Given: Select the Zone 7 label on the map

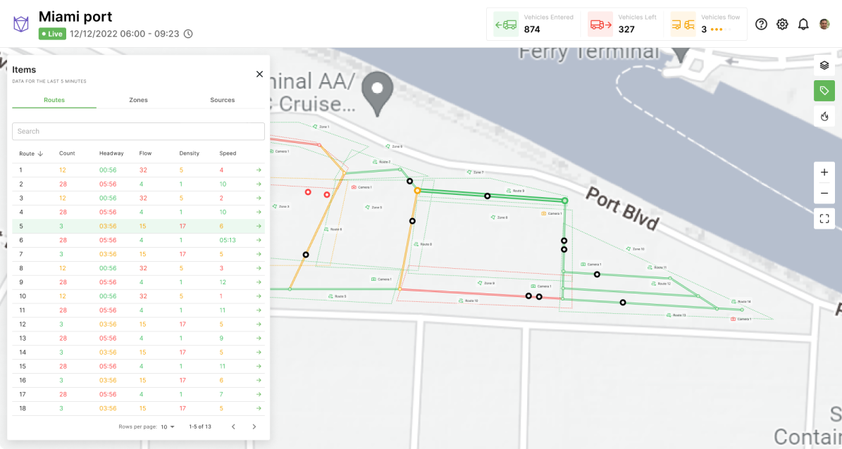Looking at the screenshot, I should (475, 172).
